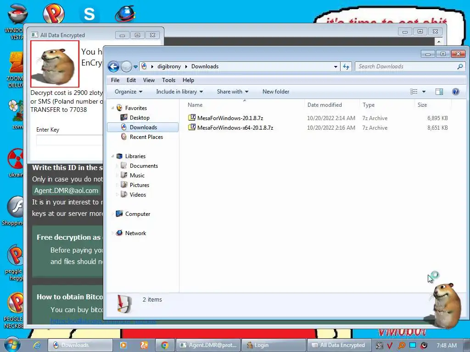Viewport: 470px width, 352px height.
Task: Click Enter Key field in ransom window
Action: 70,140
